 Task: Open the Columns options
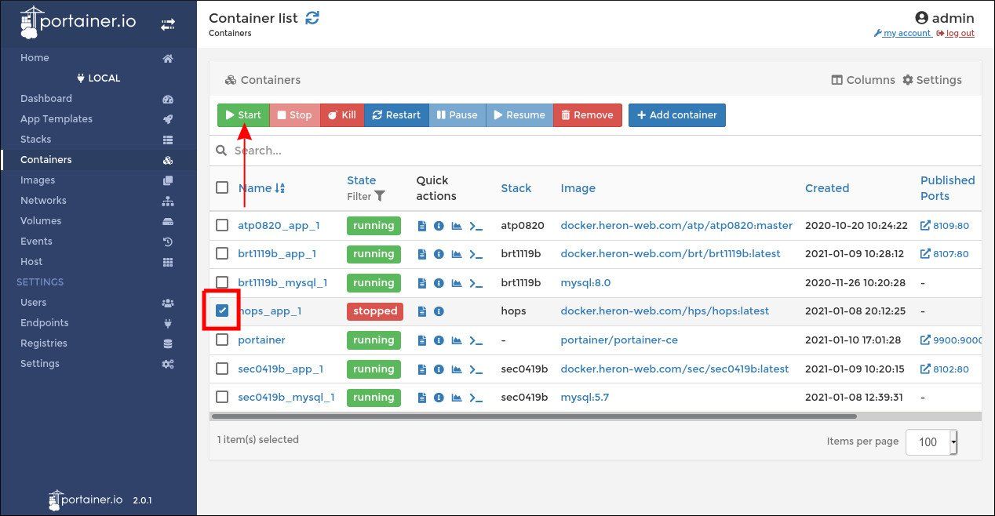pos(863,80)
